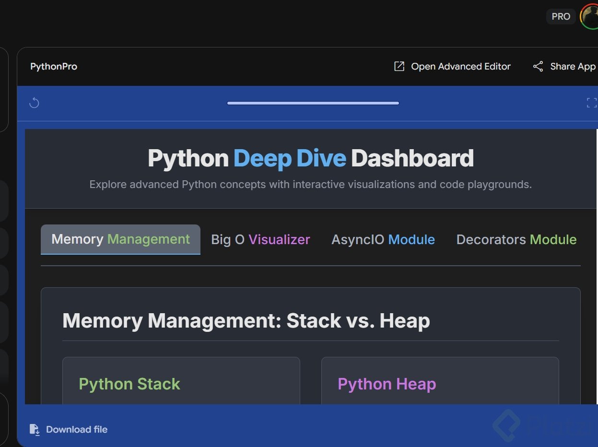598x447 pixels.
Task: Select the Python Heap card heading
Action: [387, 384]
